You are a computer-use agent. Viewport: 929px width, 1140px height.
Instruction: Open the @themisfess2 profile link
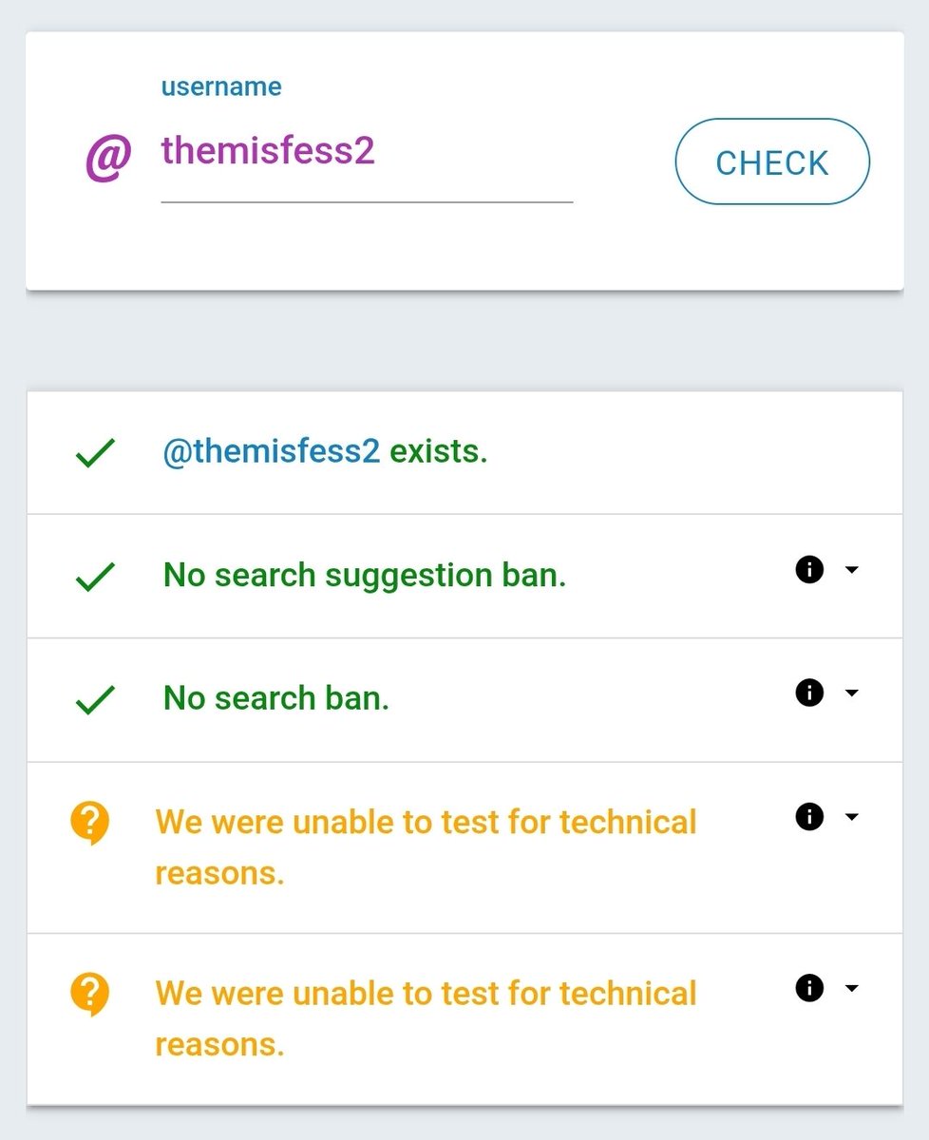click(272, 451)
